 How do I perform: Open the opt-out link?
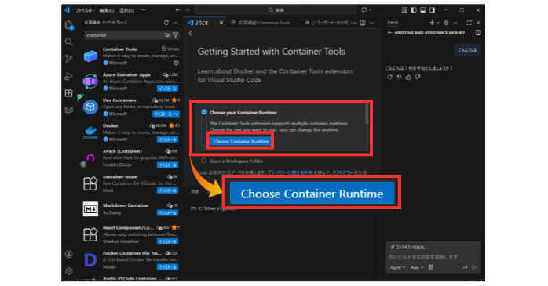[342, 172]
